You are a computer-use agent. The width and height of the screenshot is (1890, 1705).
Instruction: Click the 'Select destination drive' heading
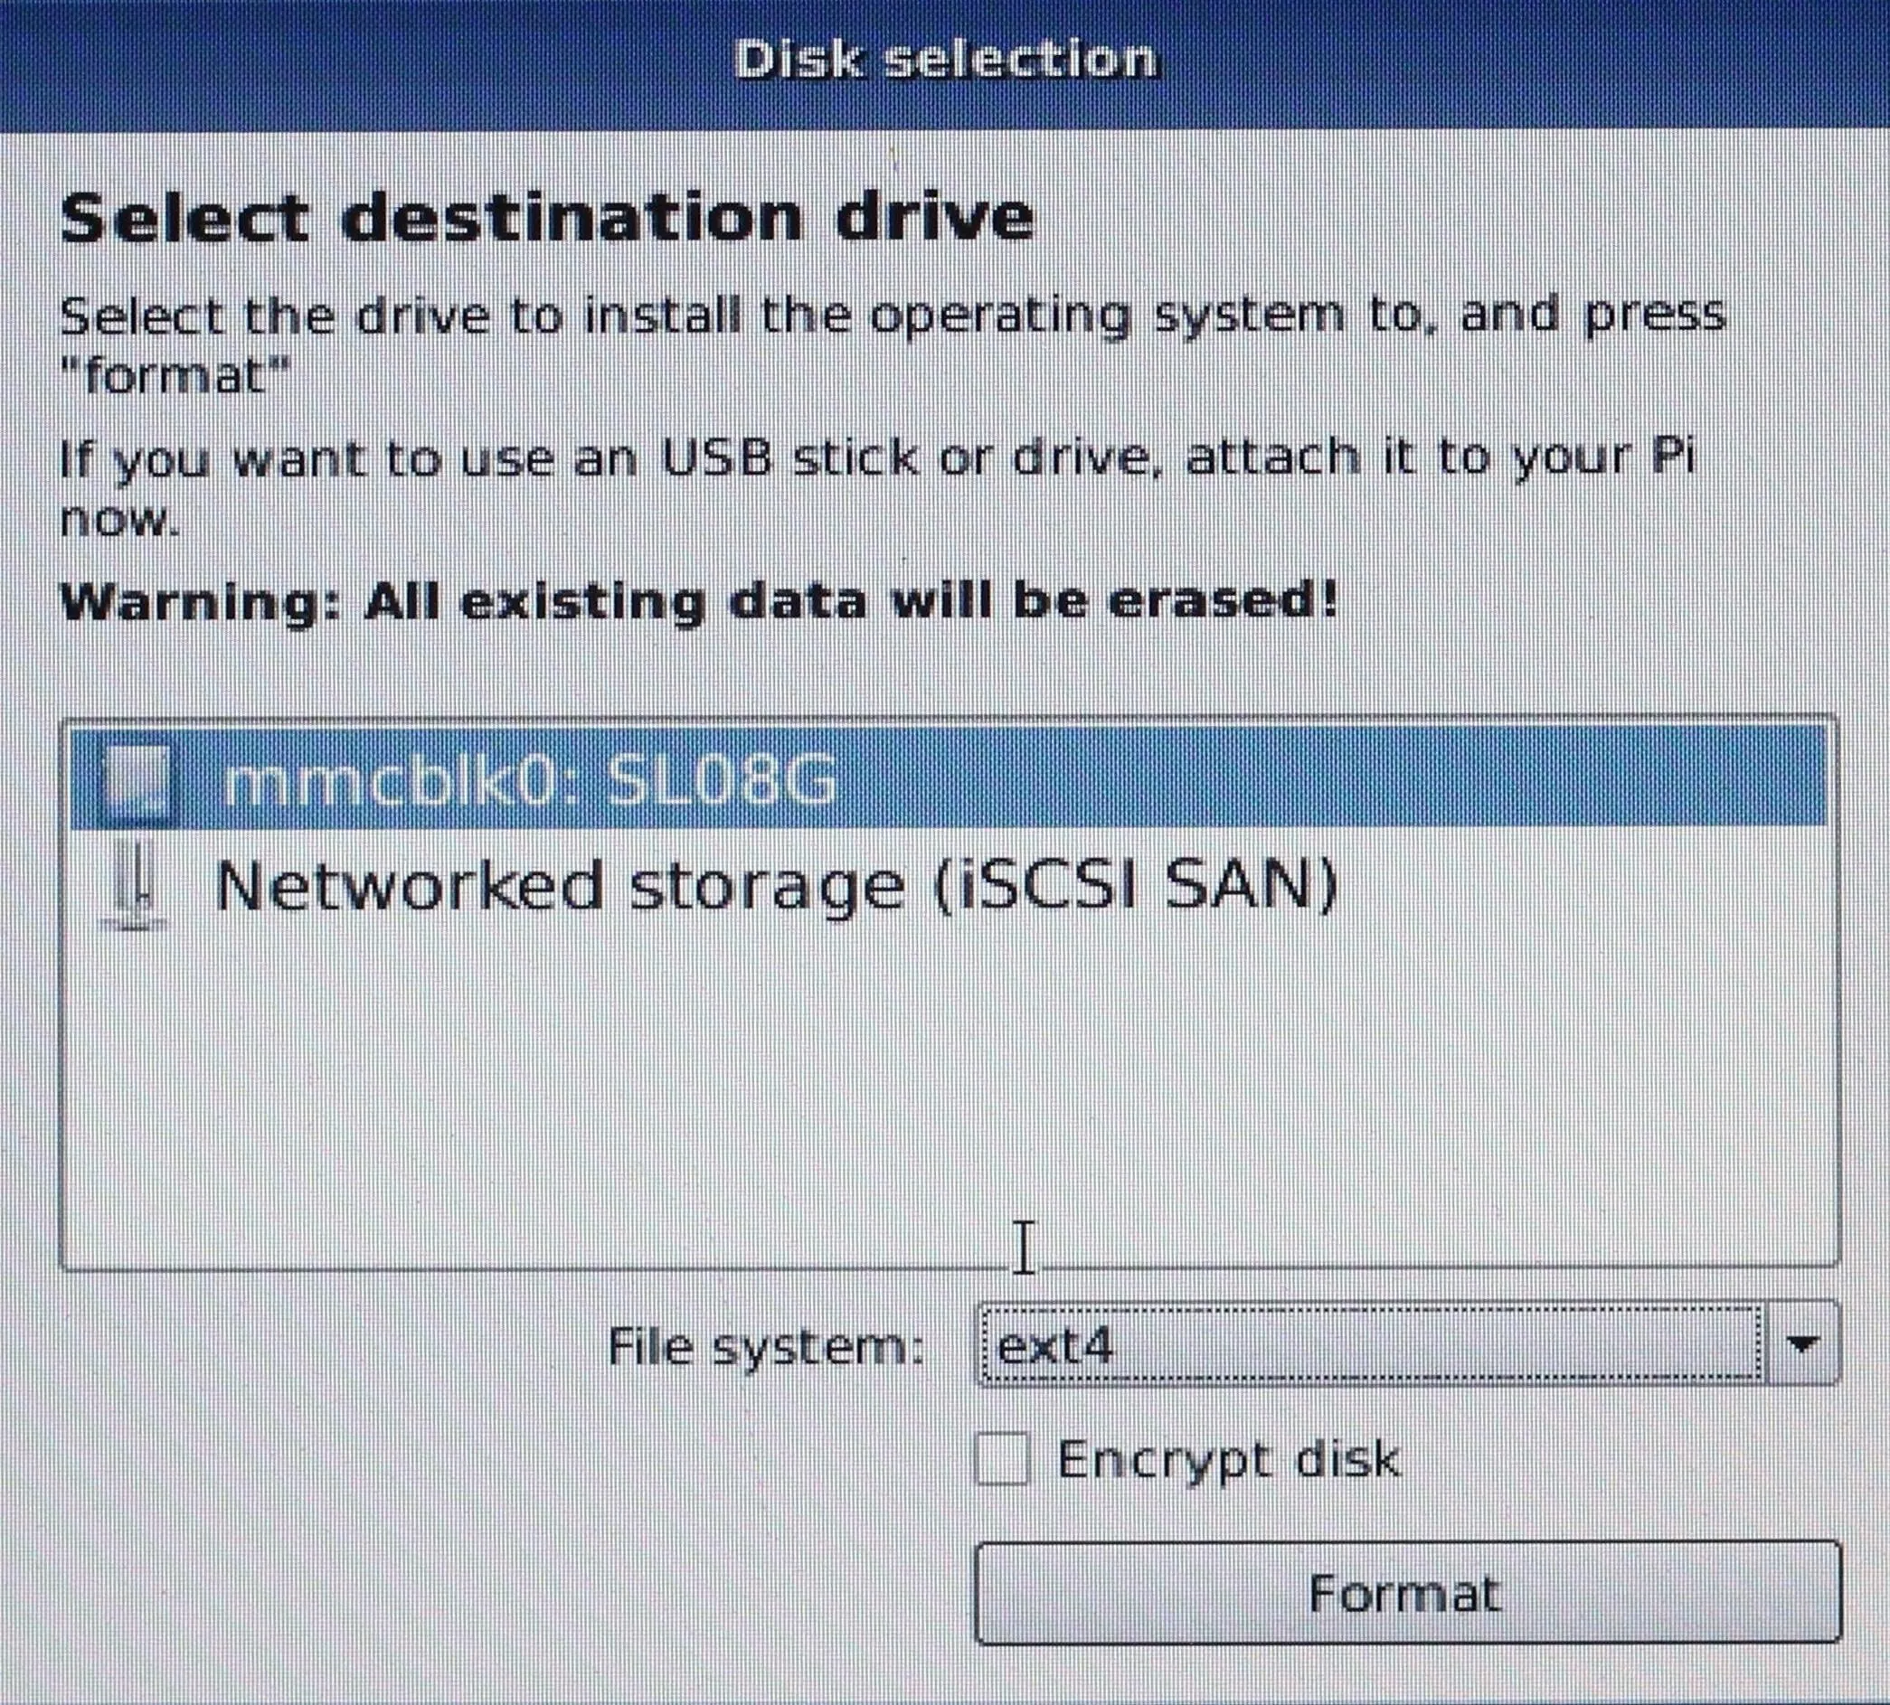pos(546,218)
